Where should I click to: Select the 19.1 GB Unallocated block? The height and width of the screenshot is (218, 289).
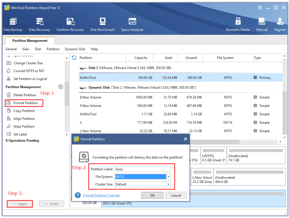click(x=256, y=155)
